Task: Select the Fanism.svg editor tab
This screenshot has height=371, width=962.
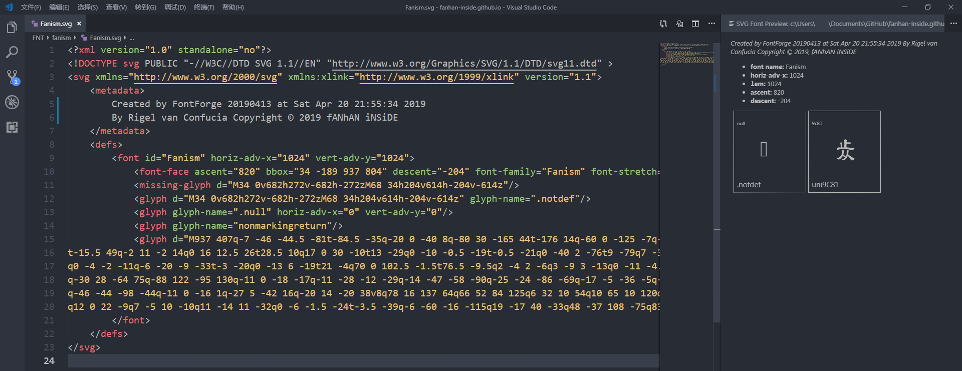Action: pyautogui.click(x=56, y=24)
